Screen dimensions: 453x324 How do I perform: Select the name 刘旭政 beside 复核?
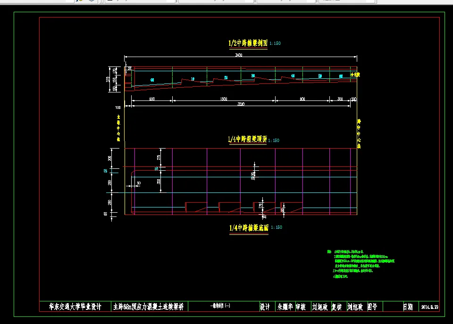(355, 307)
